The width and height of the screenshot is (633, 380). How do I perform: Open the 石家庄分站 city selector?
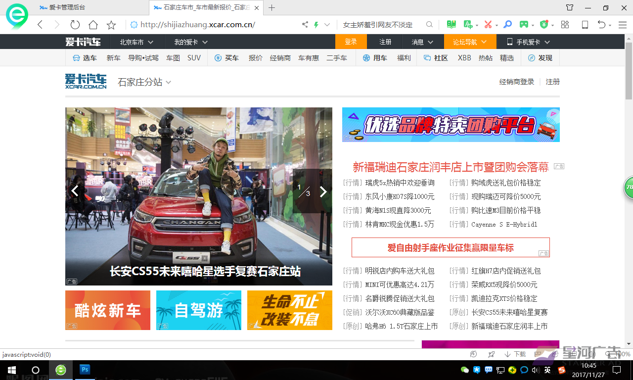144,82
